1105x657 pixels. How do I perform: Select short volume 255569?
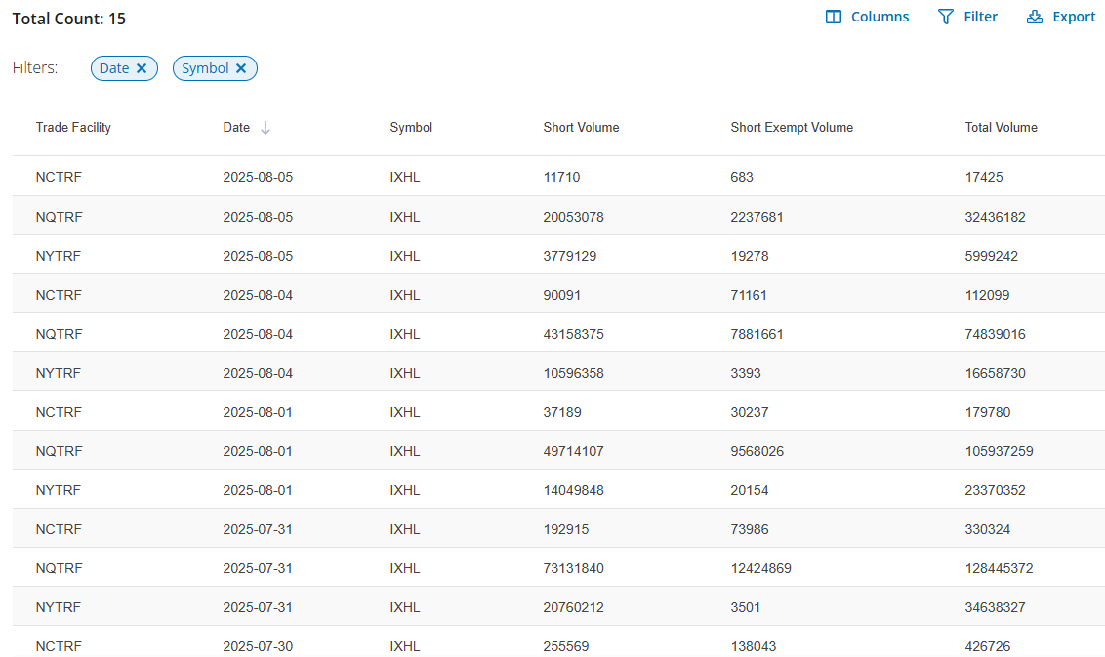pos(566,646)
